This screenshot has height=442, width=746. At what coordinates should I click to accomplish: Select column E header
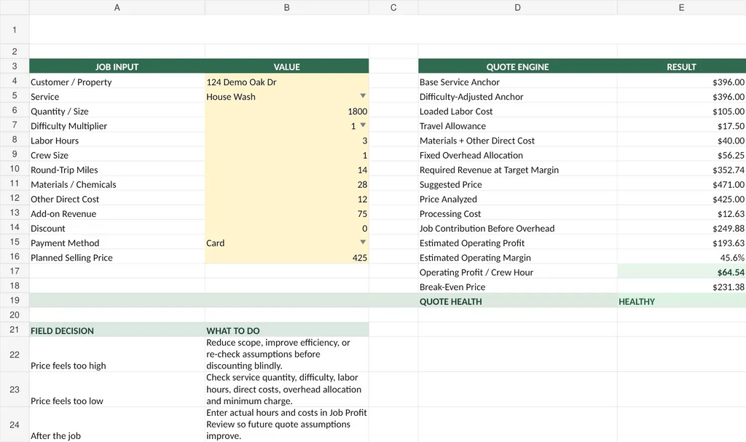[681, 7]
